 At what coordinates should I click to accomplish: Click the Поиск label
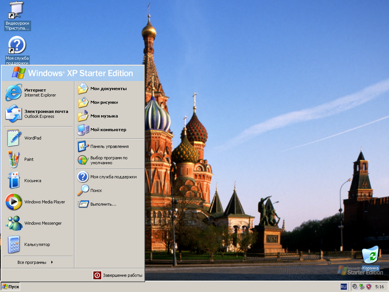(96, 190)
